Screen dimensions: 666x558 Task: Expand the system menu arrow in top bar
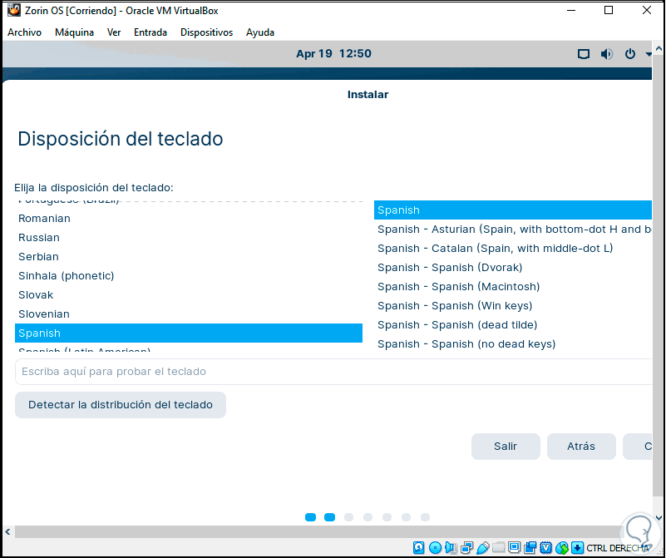(x=649, y=54)
